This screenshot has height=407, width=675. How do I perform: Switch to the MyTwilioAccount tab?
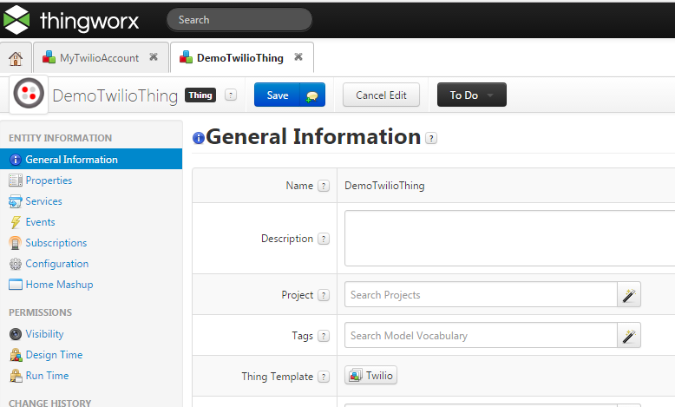tap(99, 58)
